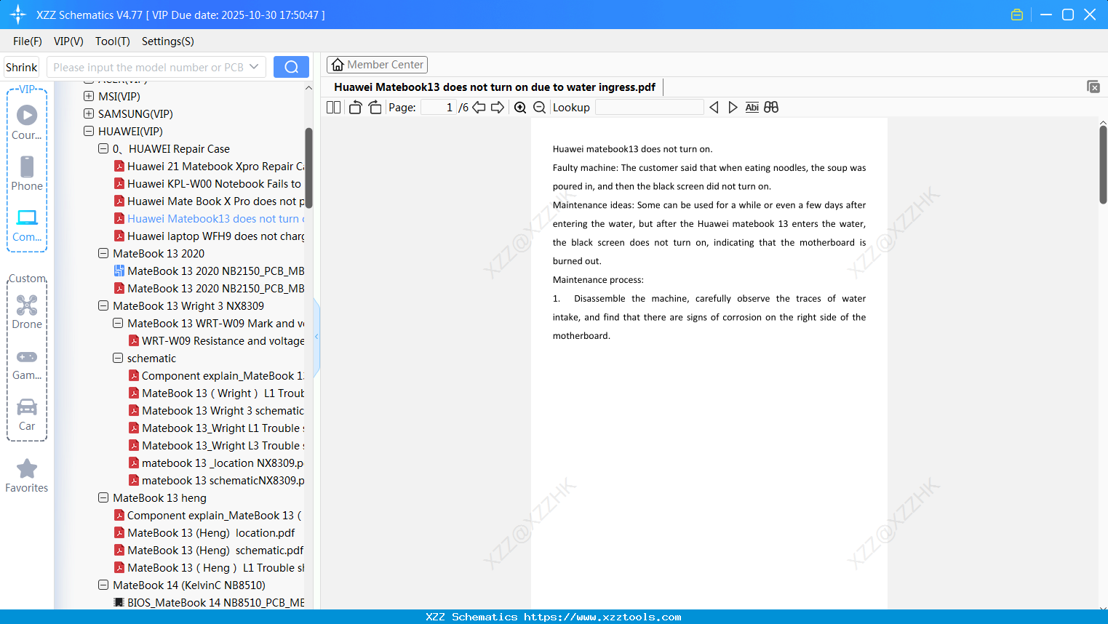Image resolution: width=1108 pixels, height=624 pixels.
Task: Open the VIP(V) menu
Action: (x=68, y=41)
